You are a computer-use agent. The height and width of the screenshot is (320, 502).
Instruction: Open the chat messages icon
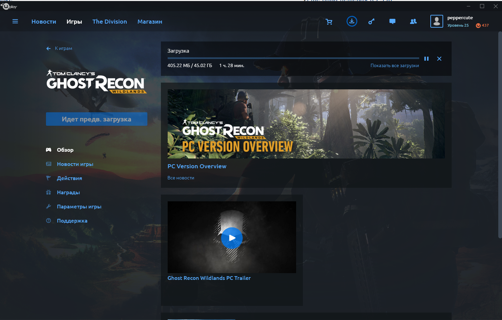[392, 22]
